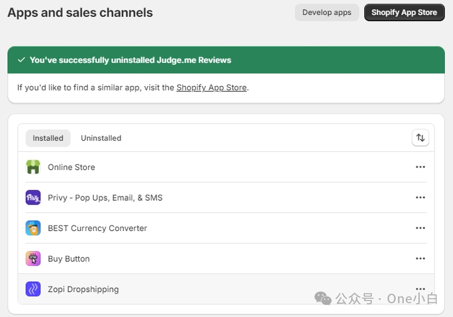Follow the Shopify App Store link
The image size is (453, 317).
(x=211, y=88)
